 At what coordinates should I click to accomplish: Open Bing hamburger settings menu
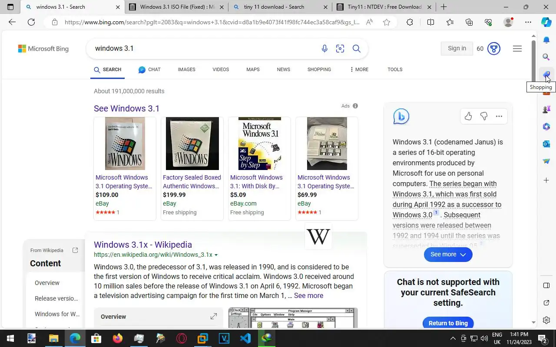point(517,49)
